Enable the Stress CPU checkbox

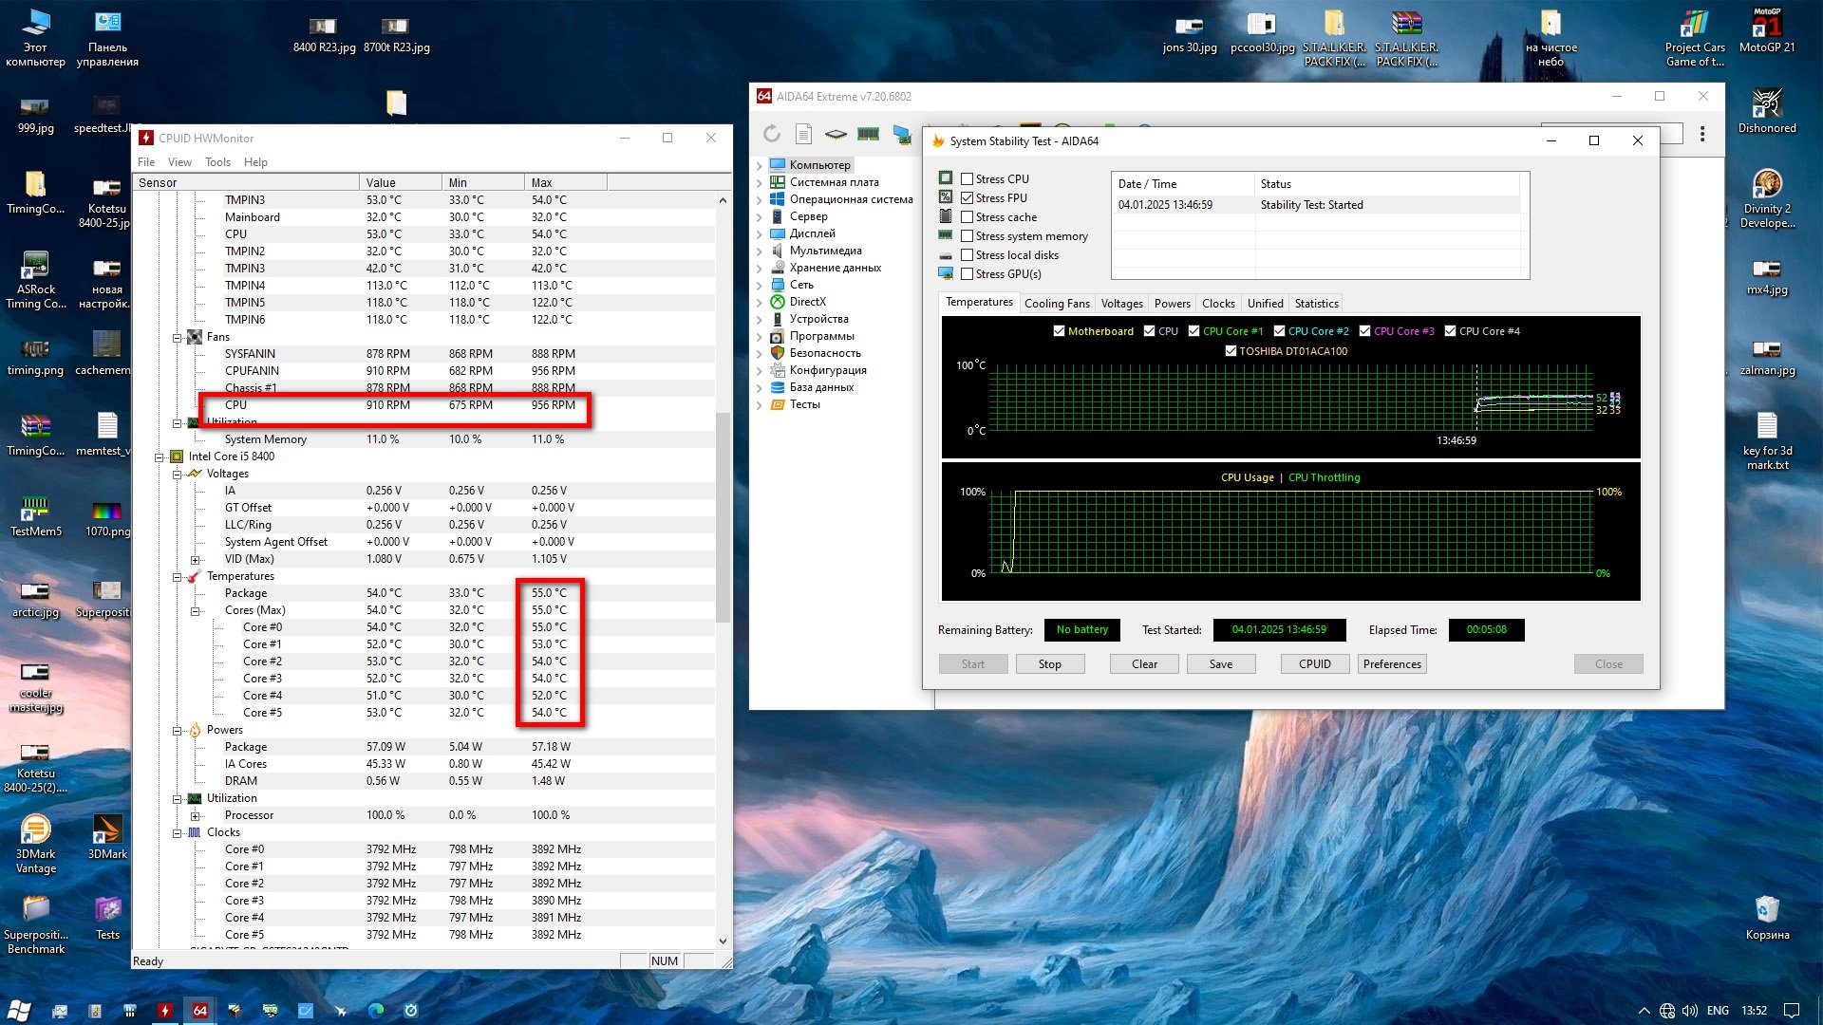click(967, 178)
